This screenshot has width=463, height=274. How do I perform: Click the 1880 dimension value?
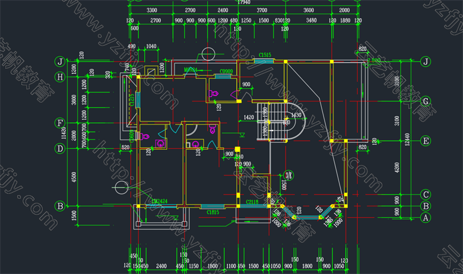pyautogui.click(x=345, y=20)
